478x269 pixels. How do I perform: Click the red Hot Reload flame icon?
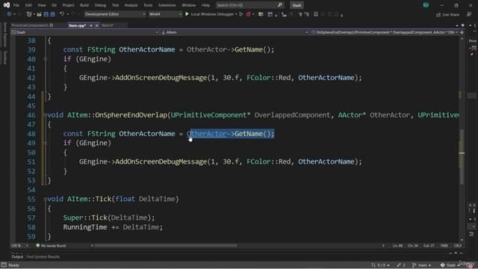249,14
